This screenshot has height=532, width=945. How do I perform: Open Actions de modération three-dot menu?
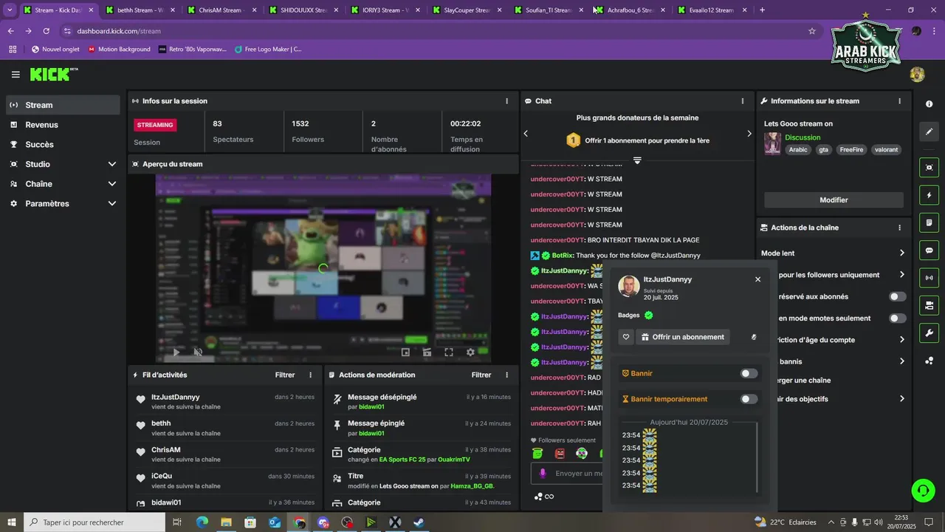point(506,375)
